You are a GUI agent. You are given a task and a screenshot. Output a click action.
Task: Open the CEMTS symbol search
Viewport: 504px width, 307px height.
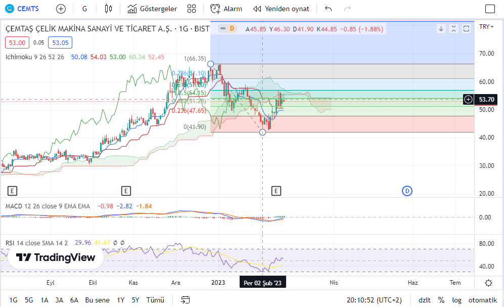(x=23, y=9)
